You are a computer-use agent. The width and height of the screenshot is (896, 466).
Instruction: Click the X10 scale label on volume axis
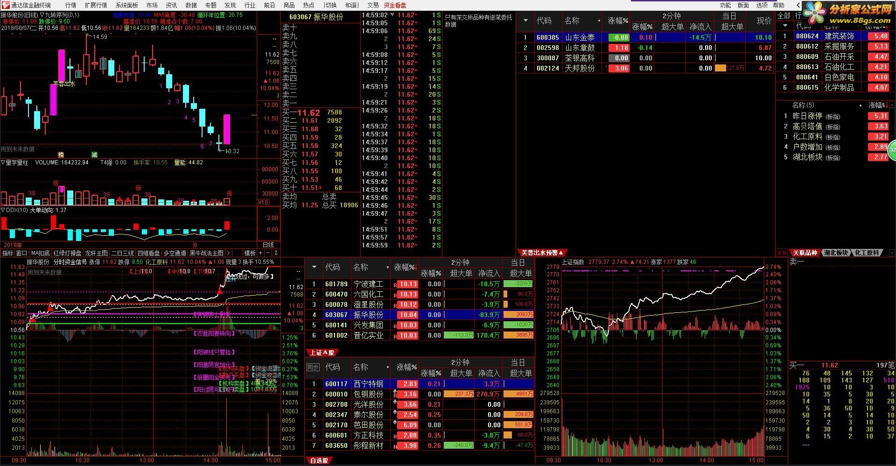coord(263,202)
